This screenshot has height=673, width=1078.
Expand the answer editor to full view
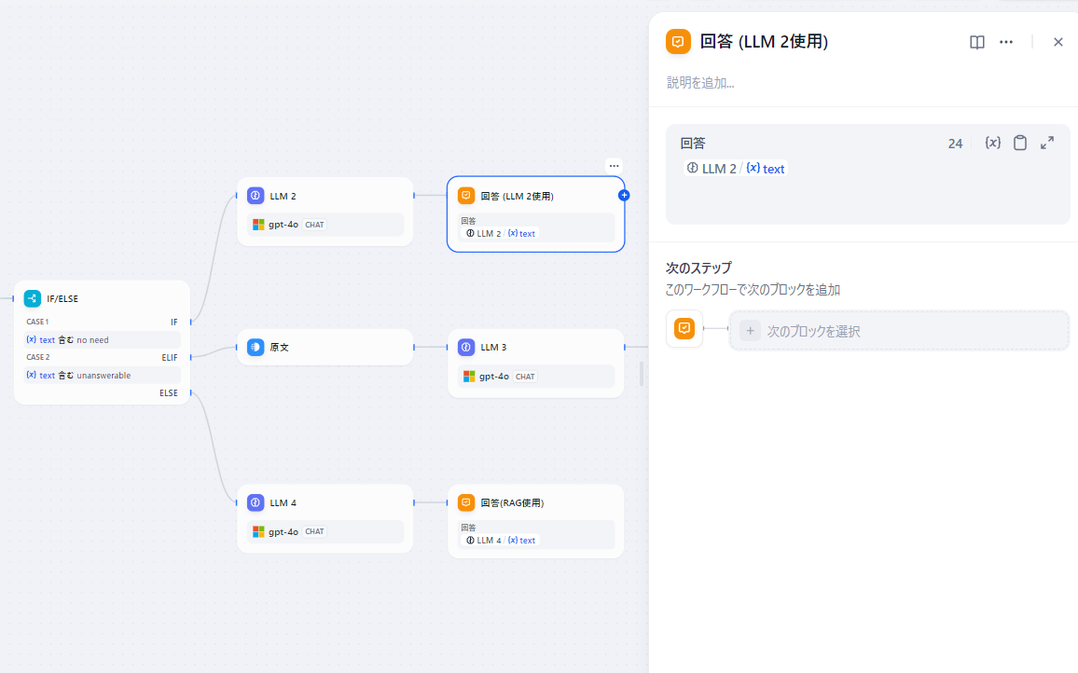click(x=1047, y=143)
